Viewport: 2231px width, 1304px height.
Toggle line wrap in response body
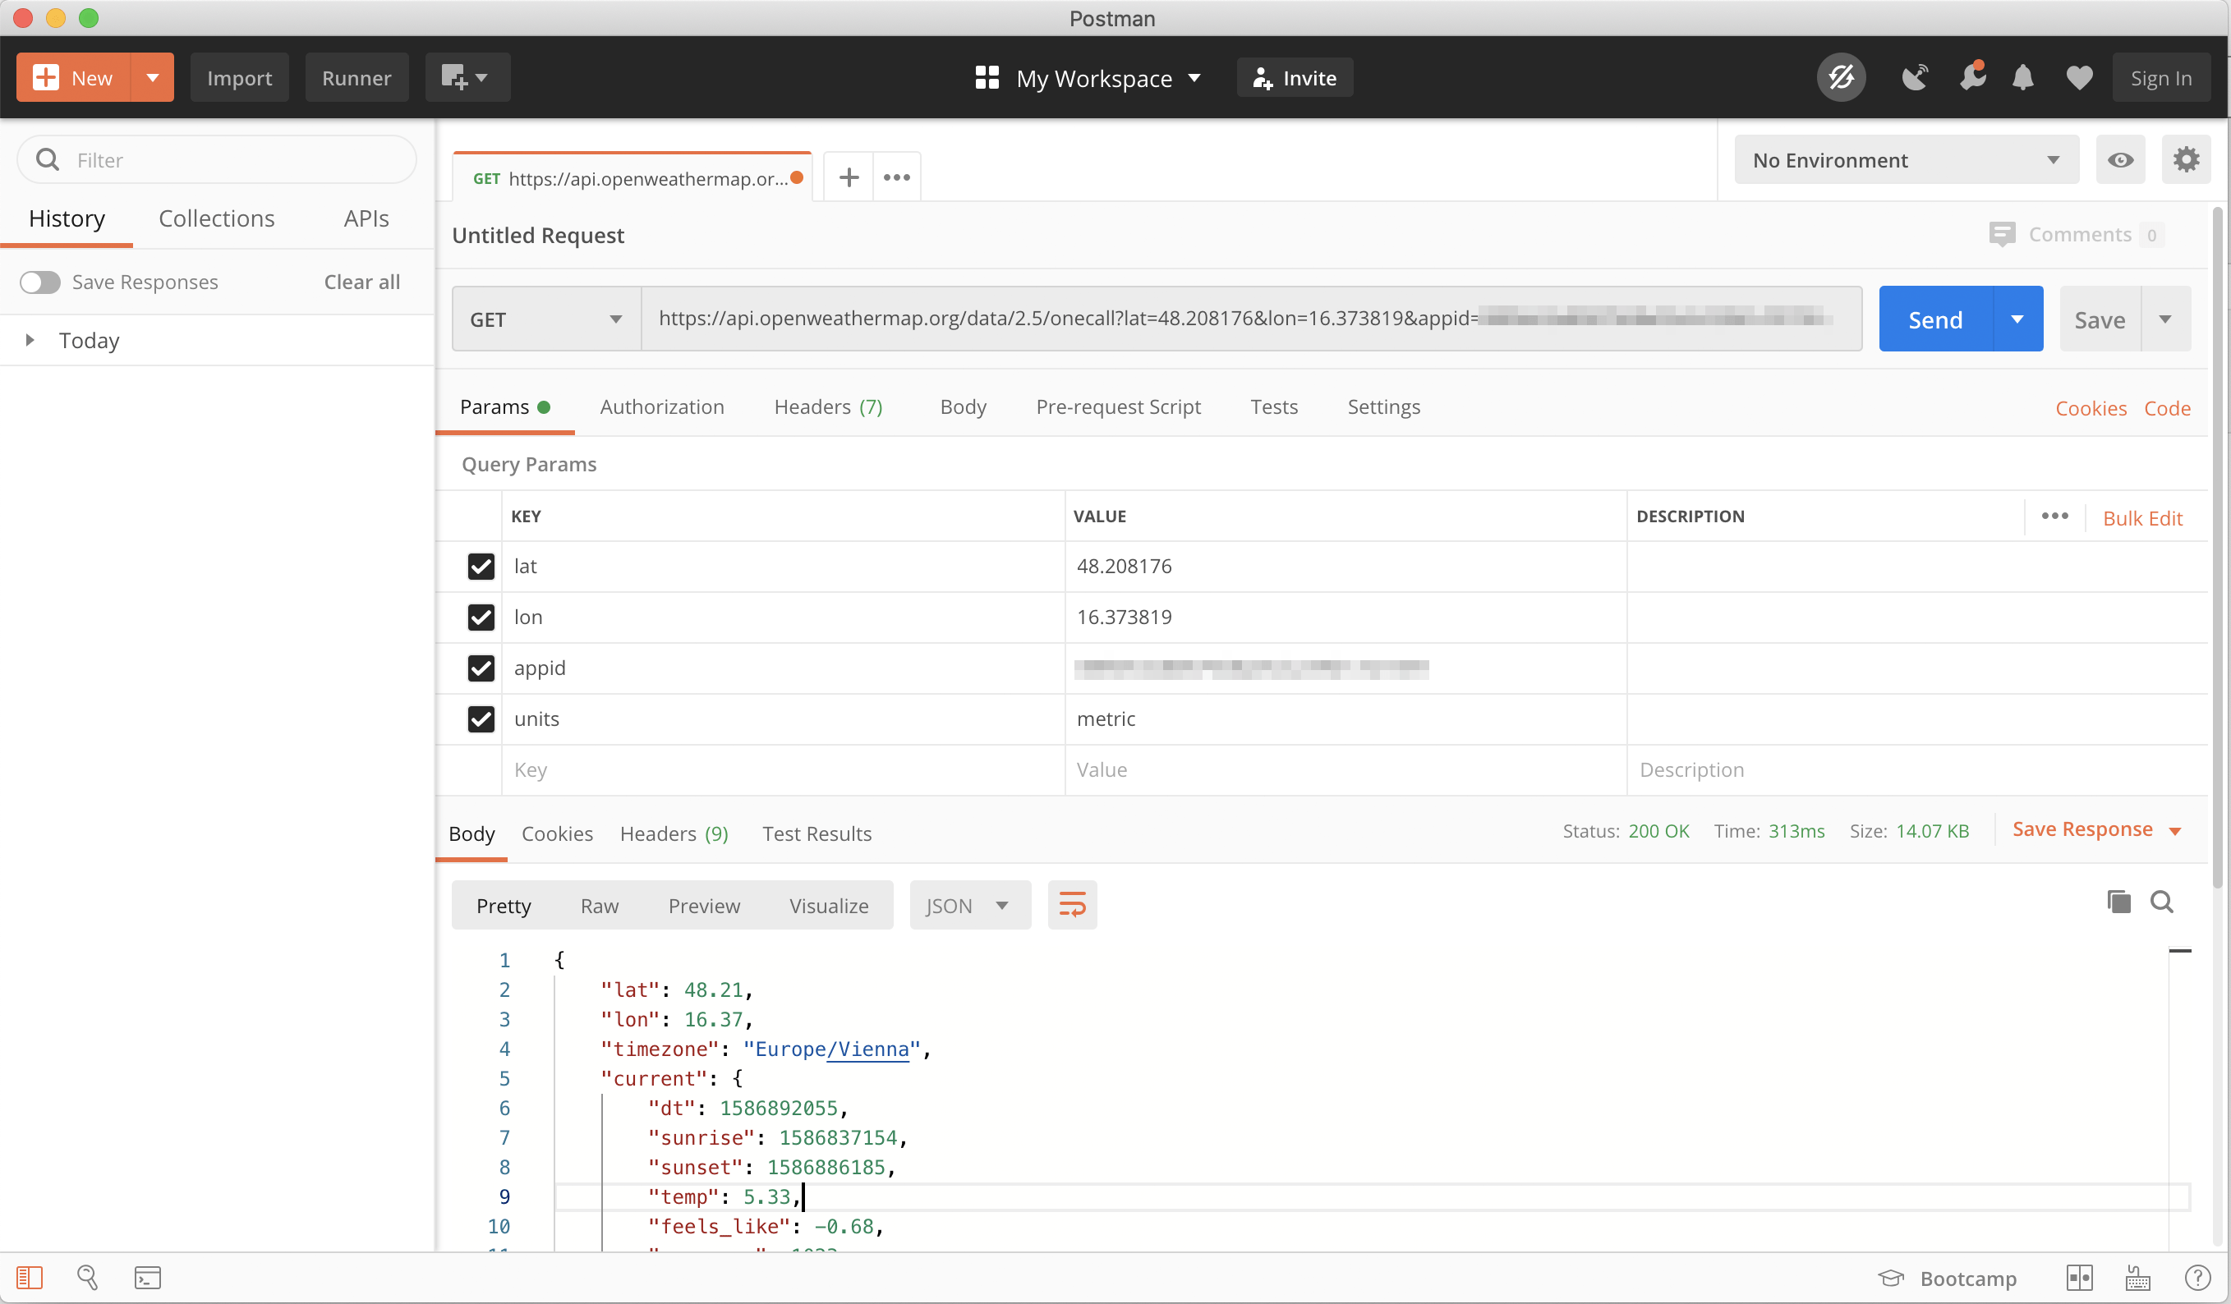[x=1071, y=905]
